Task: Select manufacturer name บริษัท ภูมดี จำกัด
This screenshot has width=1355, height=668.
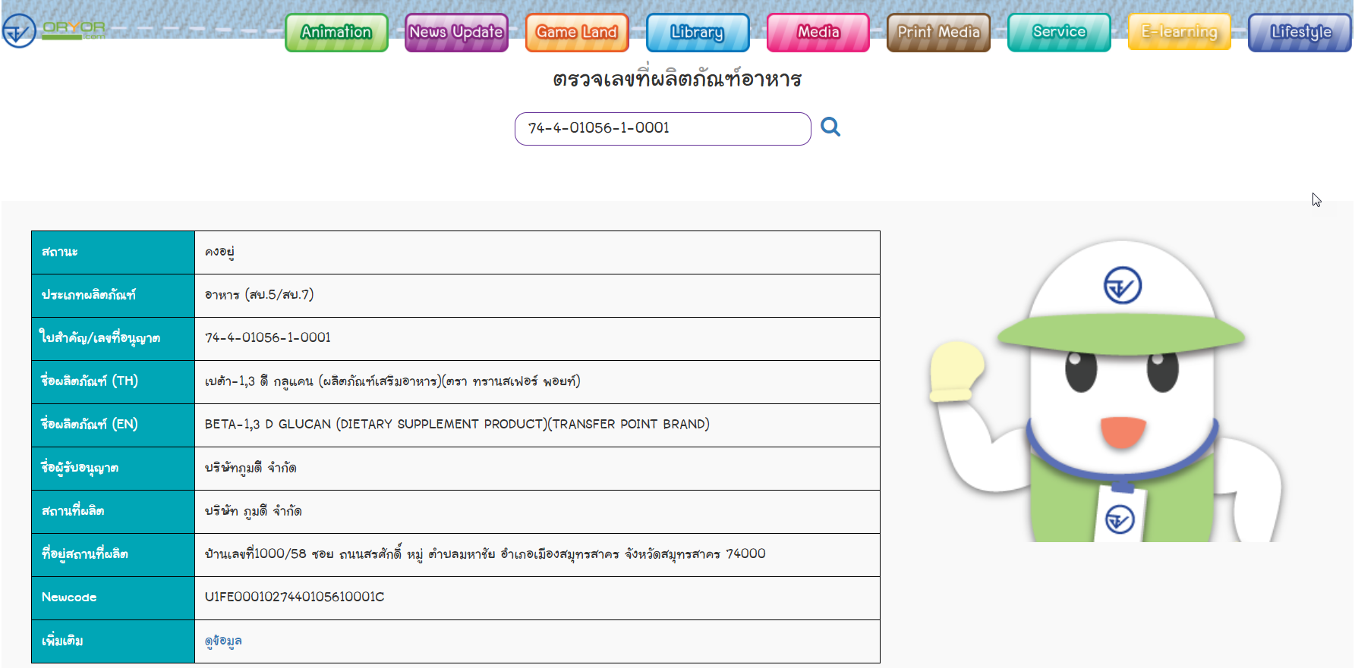Action: tap(253, 511)
